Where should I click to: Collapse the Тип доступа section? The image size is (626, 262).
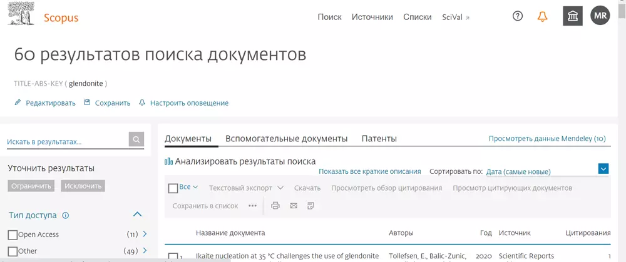(137, 214)
